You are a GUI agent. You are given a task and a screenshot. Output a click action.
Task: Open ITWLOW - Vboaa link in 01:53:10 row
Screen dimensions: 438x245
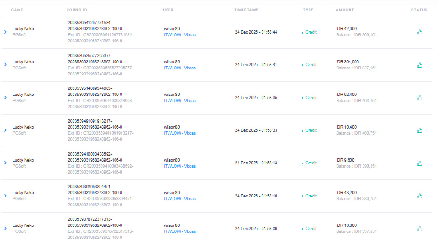(180, 199)
